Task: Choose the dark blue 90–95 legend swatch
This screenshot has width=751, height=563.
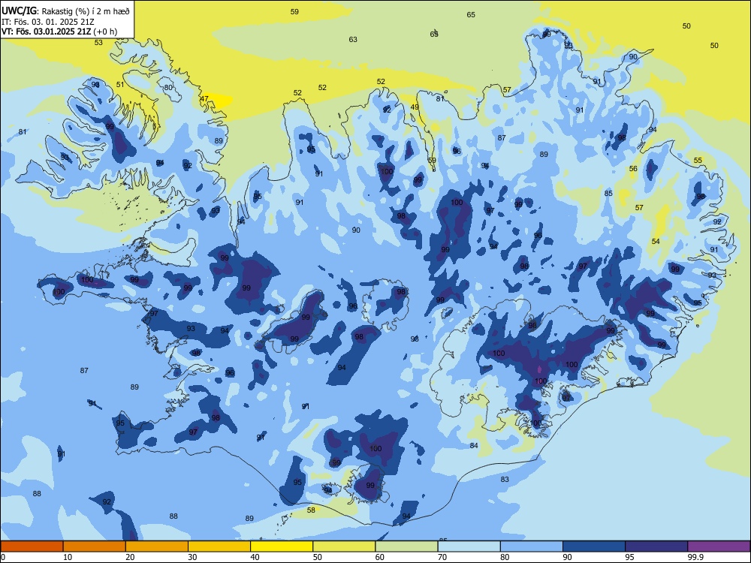Action: coord(594,546)
